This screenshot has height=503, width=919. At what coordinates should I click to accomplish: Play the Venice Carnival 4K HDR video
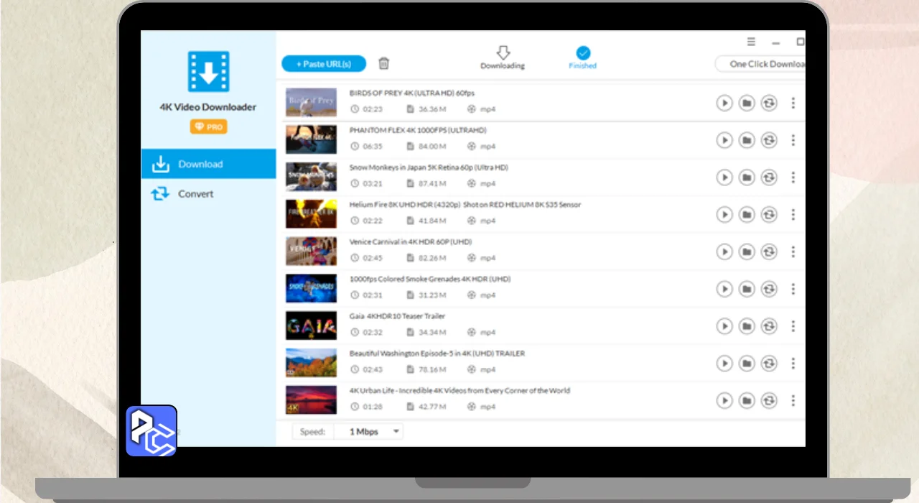pos(724,251)
